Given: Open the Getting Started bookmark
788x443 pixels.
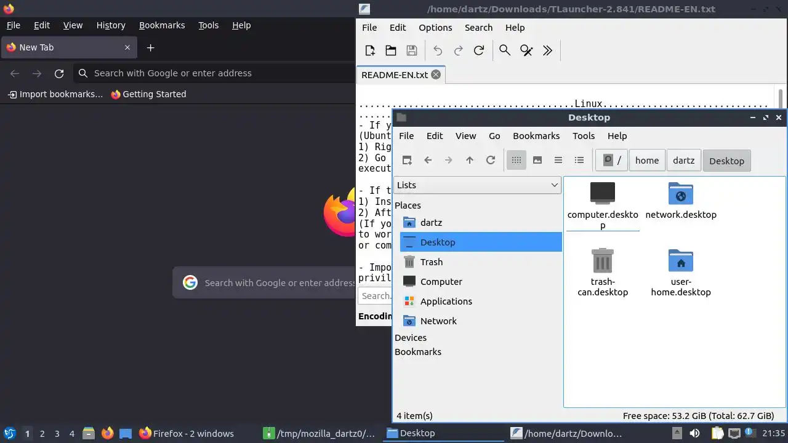Looking at the screenshot, I should [148, 94].
